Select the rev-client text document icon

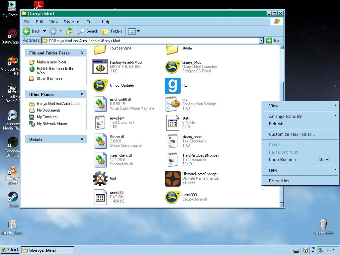coord(100,123)
